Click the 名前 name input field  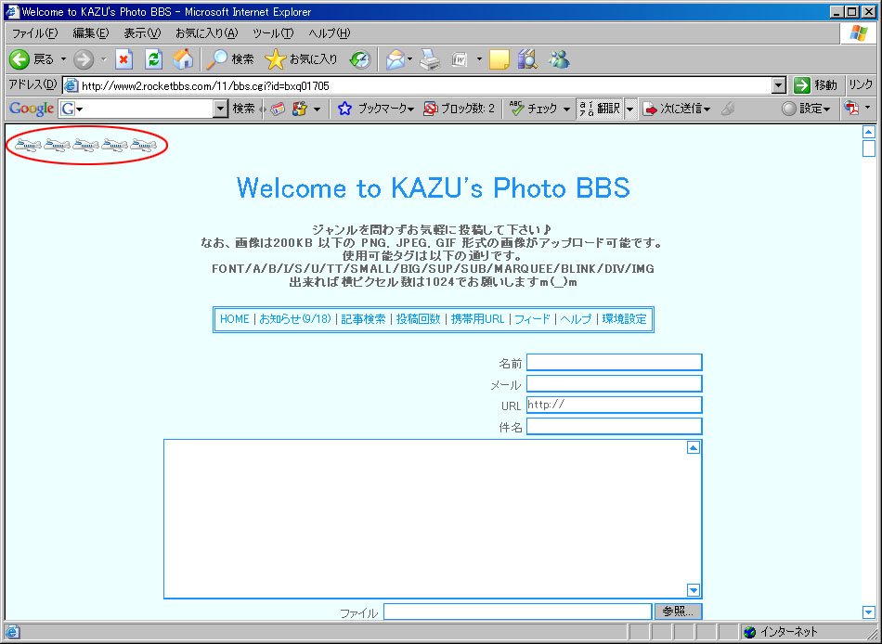click(x=614, y=362)
